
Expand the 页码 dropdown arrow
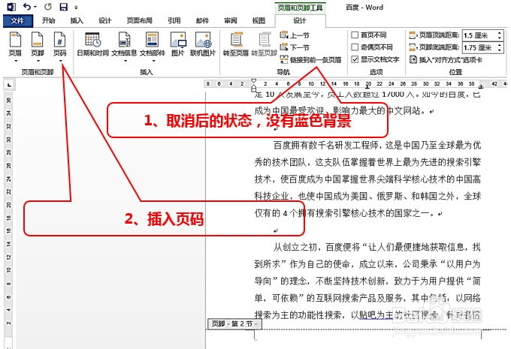pyautogui.click(x=60, y=61)
